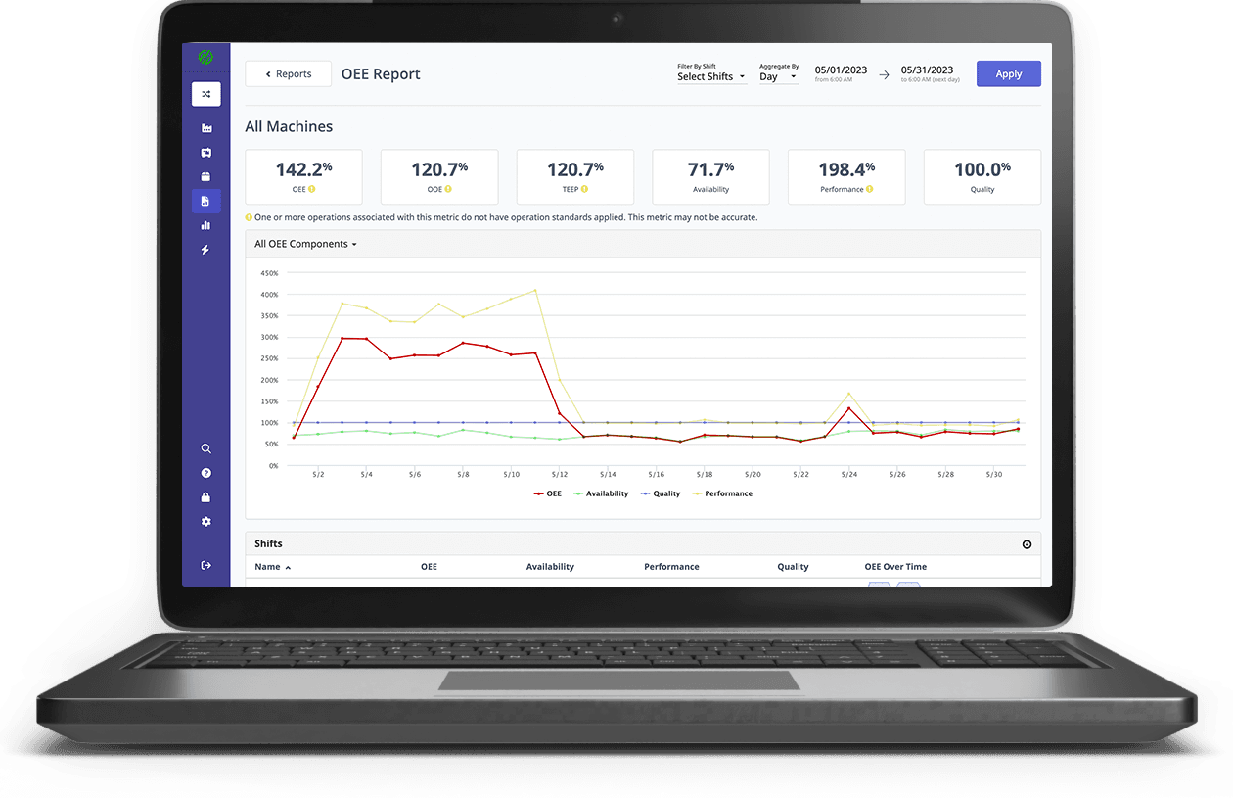Open the bar chart icon in the sidebar
1233x798 pixels.
(x=205, y=225)
